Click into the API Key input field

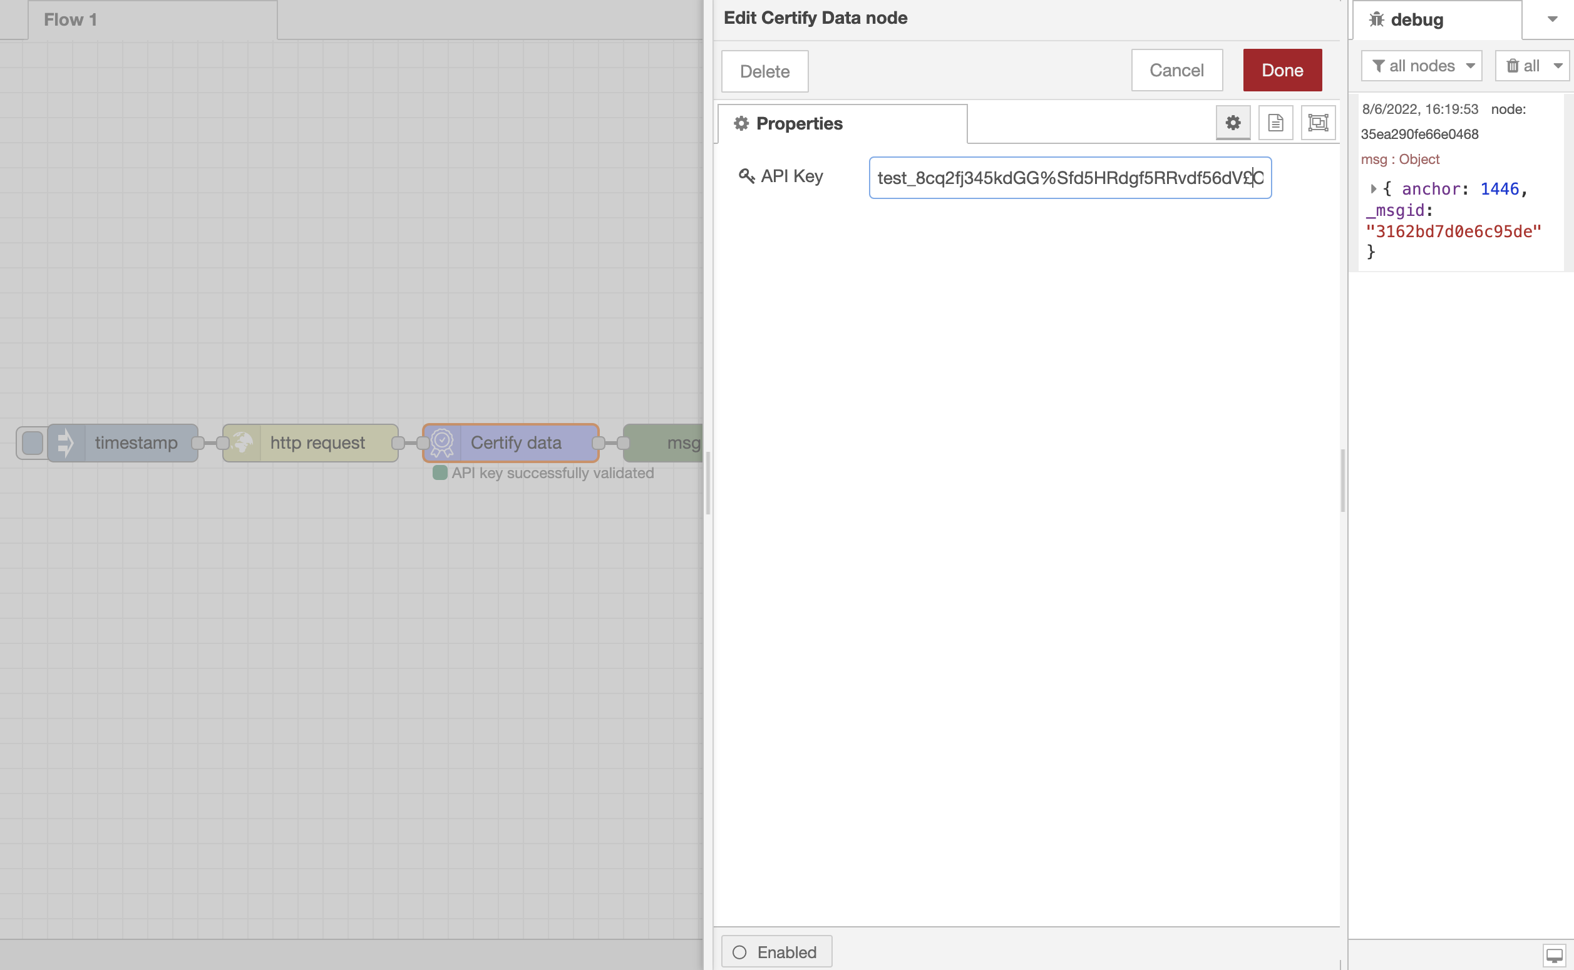point(1069,178)
